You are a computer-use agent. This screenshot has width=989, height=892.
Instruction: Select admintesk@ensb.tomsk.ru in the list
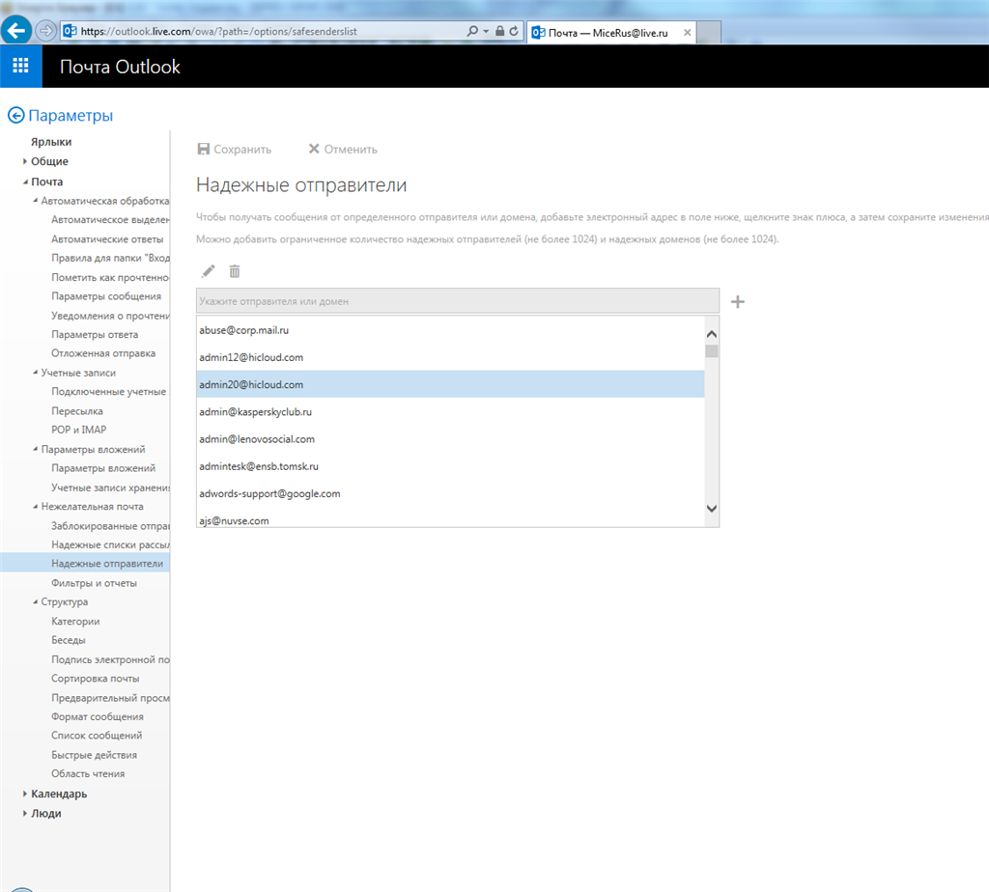click(450, 466)
